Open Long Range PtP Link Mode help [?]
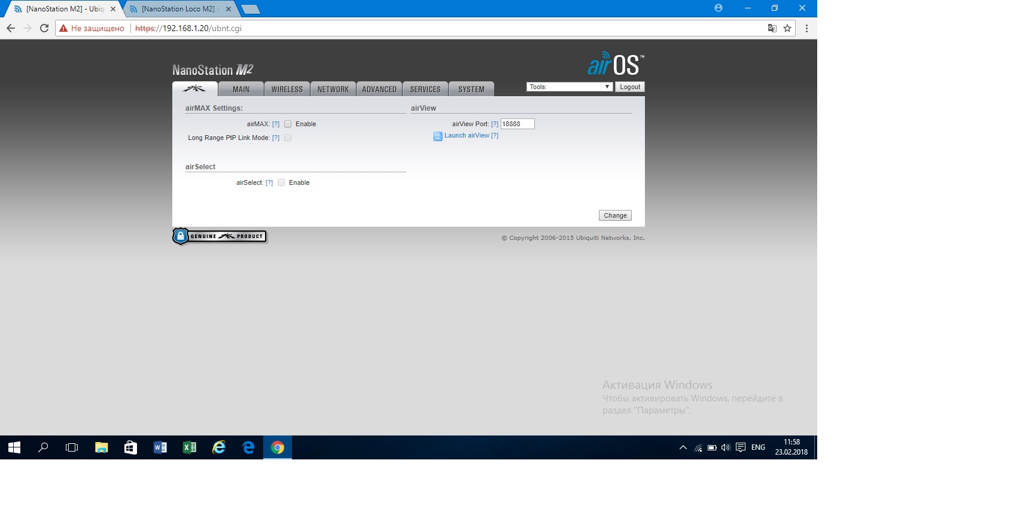The width and height of the screenshot is (1029, 524). pyautogui.click(x=276, y=138)
